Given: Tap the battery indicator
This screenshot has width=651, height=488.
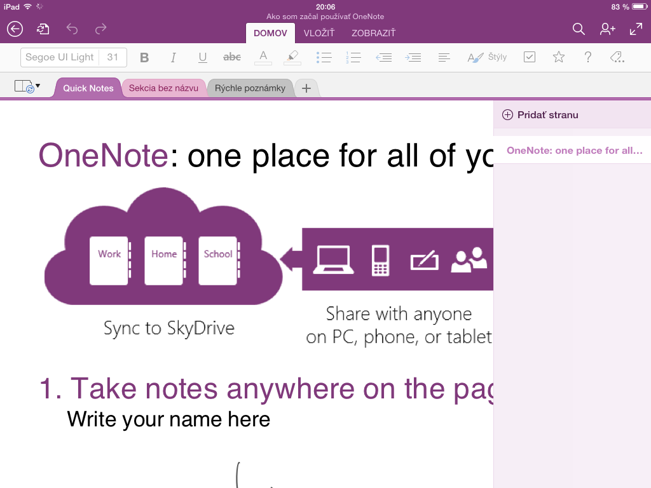Looking at the screenshot, I should click(x=640, y=6).
